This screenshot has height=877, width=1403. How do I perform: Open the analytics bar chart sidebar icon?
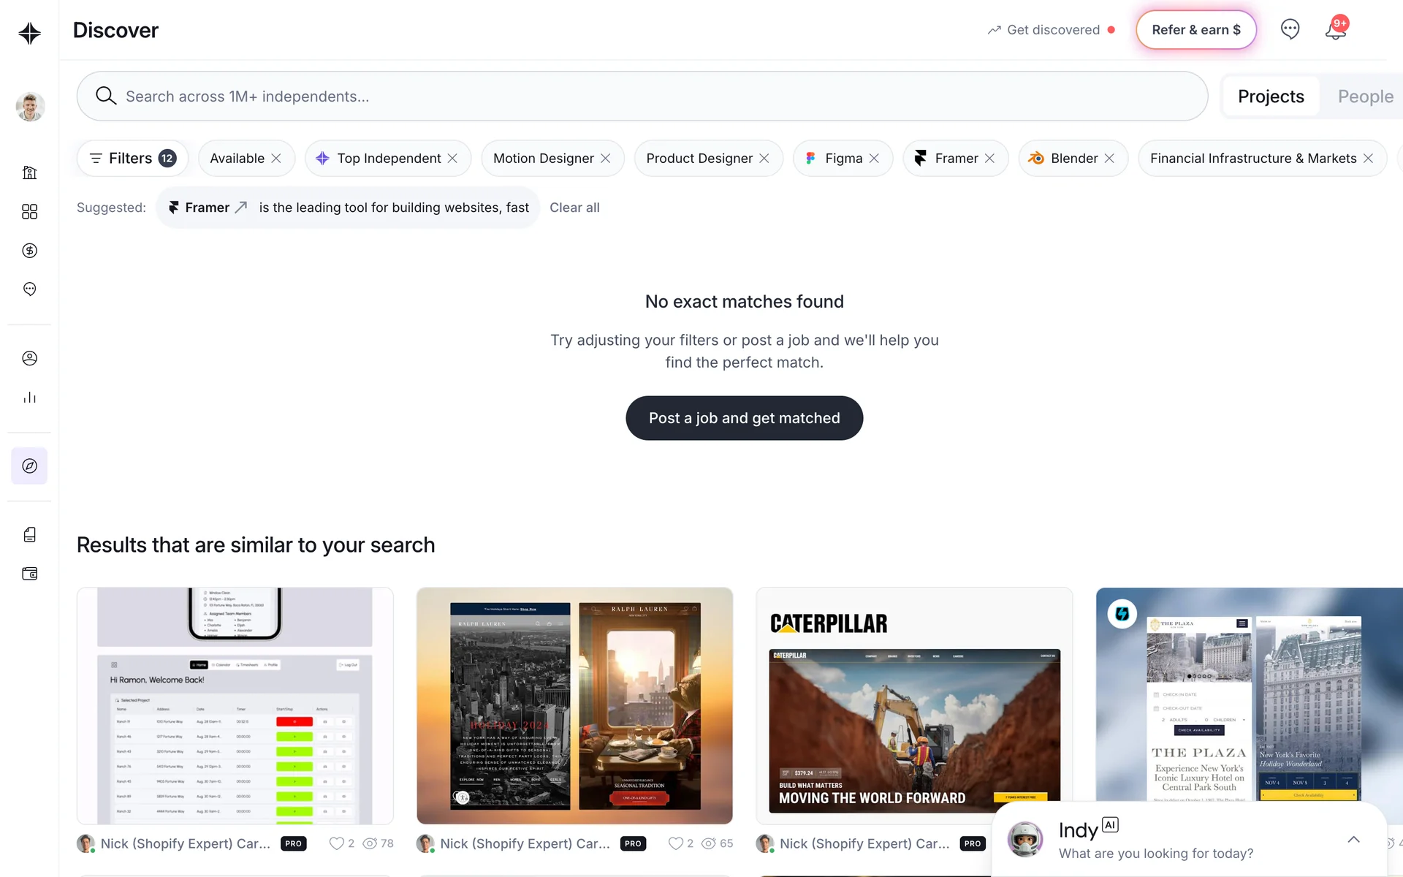[29, 398]
